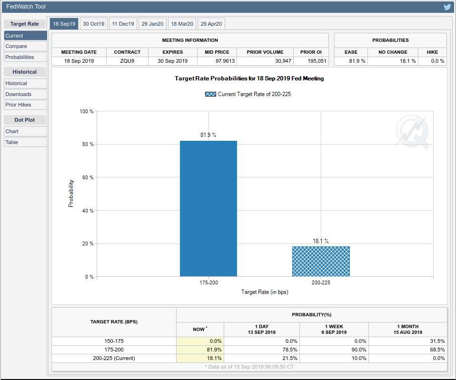Click 1 MONTH 15 AUG 2019 header
Image resolution: width=456 pixels, height=380 pixels.
pyautogui.click(x=408, y=330)
